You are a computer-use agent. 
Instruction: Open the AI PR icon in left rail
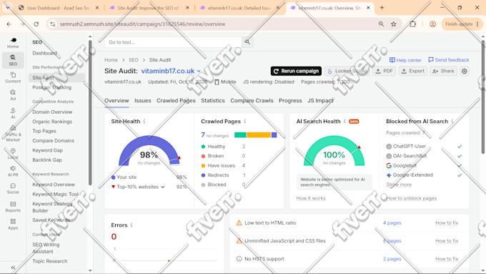(x=13, y=171)
